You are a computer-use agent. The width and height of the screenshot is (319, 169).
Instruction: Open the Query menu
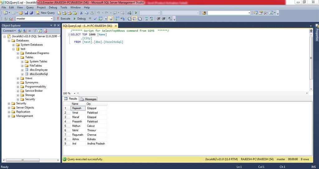pos(30,7)
